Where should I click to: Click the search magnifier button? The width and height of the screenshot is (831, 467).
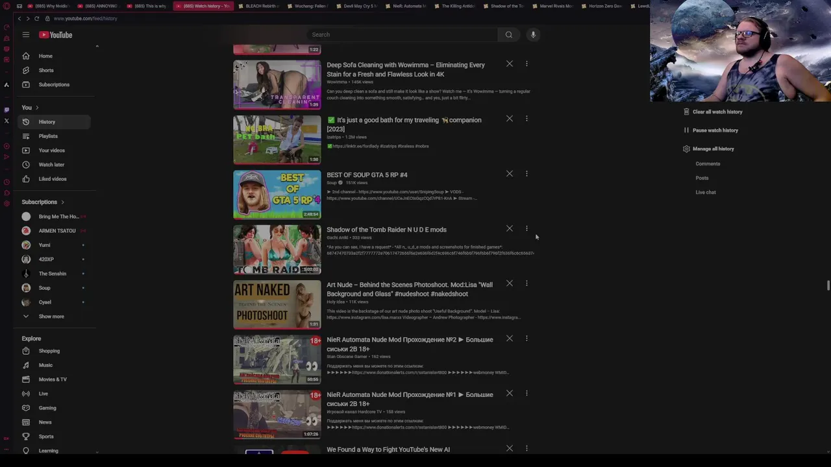(509, 34)
